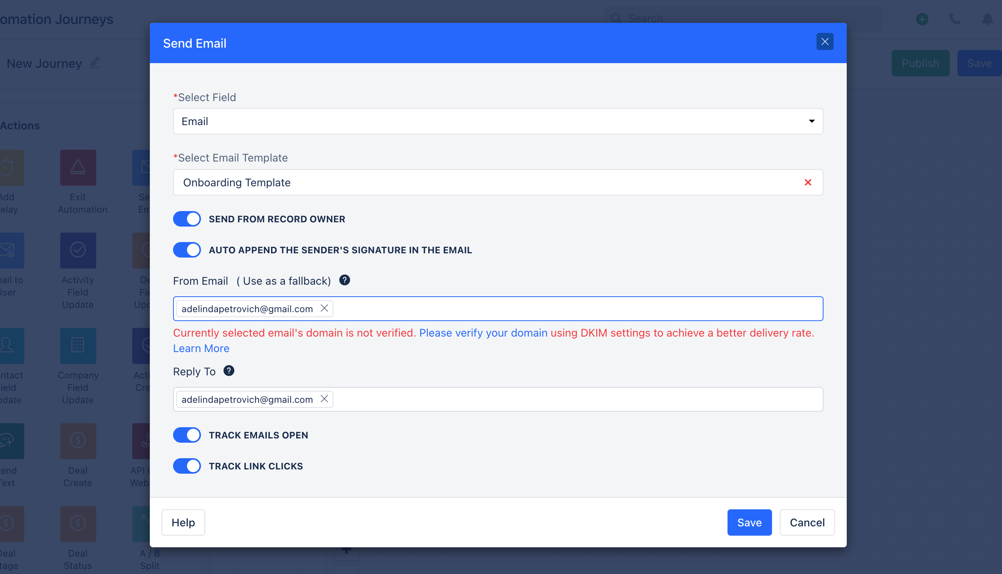Close the Send Email dialog
1002x574 pixels.
(x=824, y=41)
